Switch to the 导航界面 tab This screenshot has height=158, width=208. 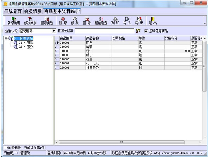pos(13,11)
